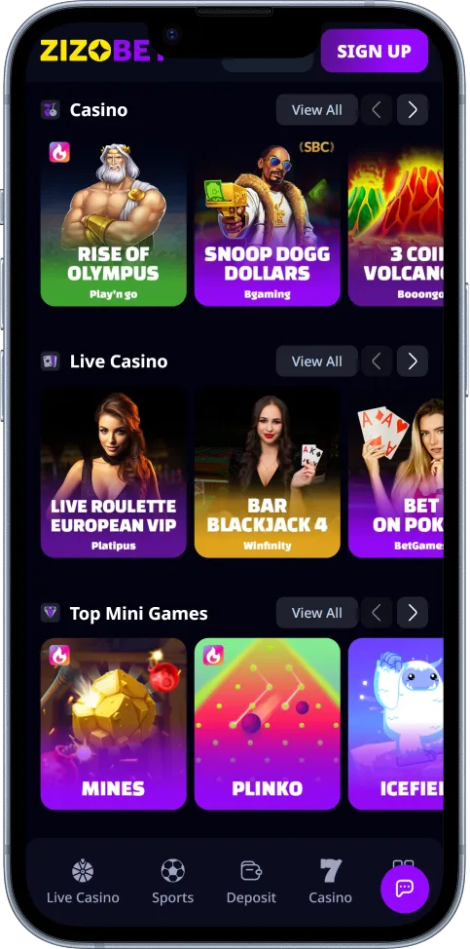Tap the Casino seven icon in bottom bar
This screenshot has width=470, height=949.
331,870
